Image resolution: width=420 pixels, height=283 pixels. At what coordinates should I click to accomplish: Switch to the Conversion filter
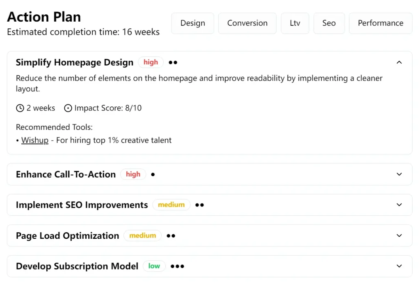(247, 23)
